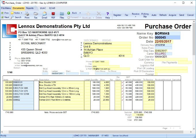
Task: Expand the Shortcuts dropdown arrow
Action: click(93, 18)
